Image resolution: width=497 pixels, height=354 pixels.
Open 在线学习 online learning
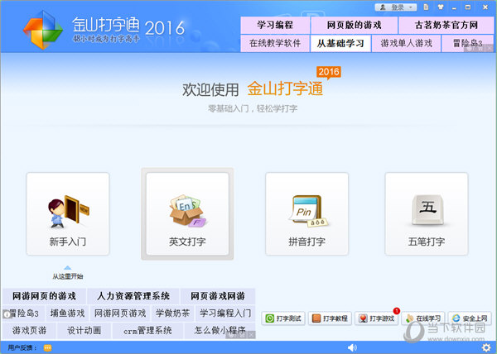pyautogui.click(x=423, y=318)
